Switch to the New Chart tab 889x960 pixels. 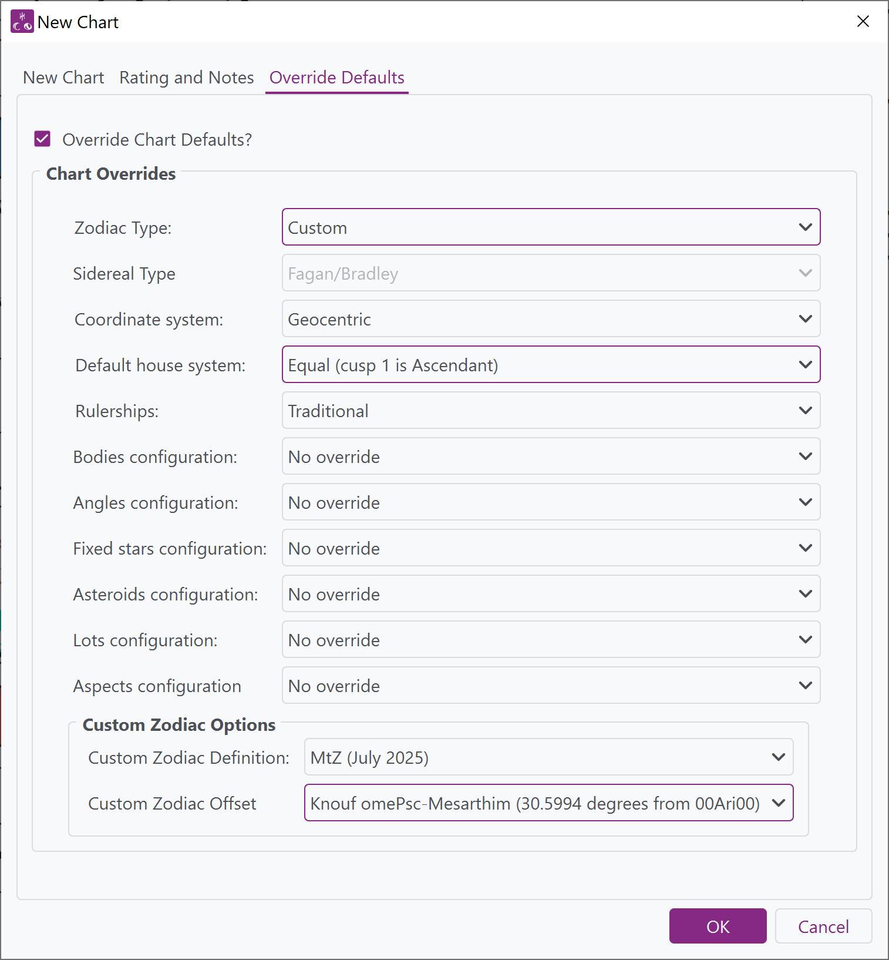click(x=63, y=78)
